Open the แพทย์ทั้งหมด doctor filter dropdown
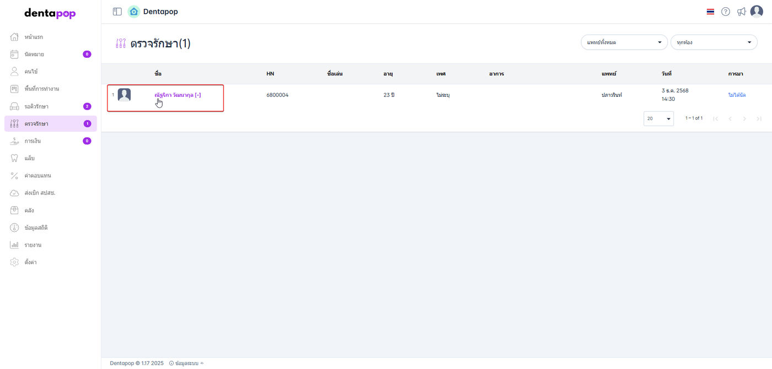772x369 pixels. pyautogui.click(x=624, y=42)
